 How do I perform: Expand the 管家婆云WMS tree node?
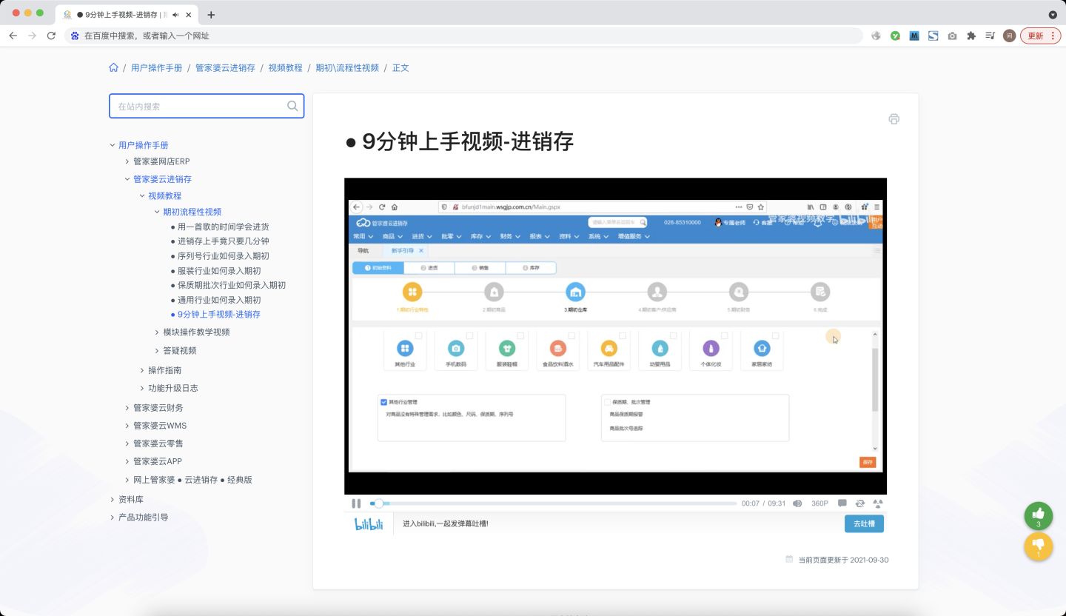[127, 426]
